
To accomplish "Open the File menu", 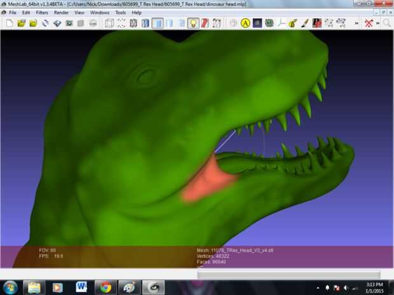I will click(x=13, y=13).
